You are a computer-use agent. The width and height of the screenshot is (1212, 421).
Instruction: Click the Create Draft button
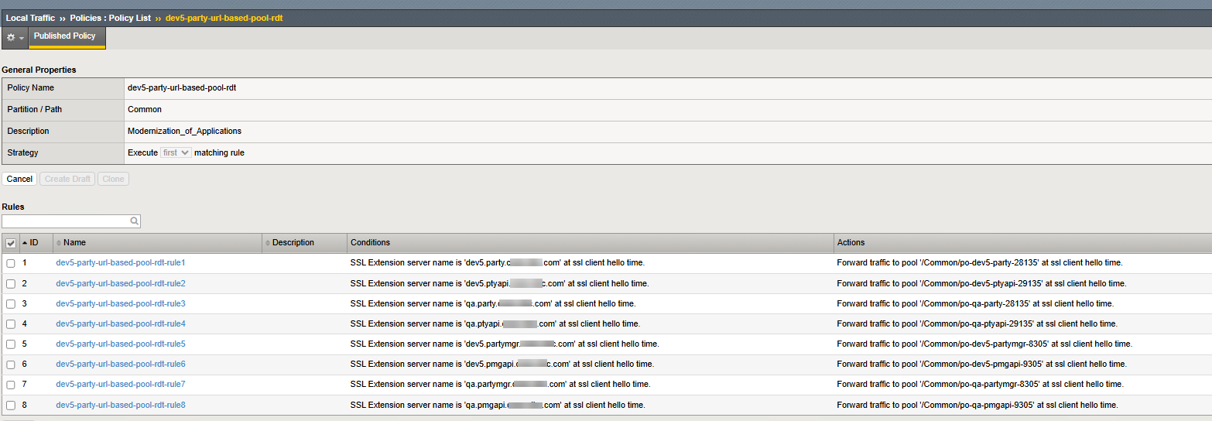click(x=68, y=179)
